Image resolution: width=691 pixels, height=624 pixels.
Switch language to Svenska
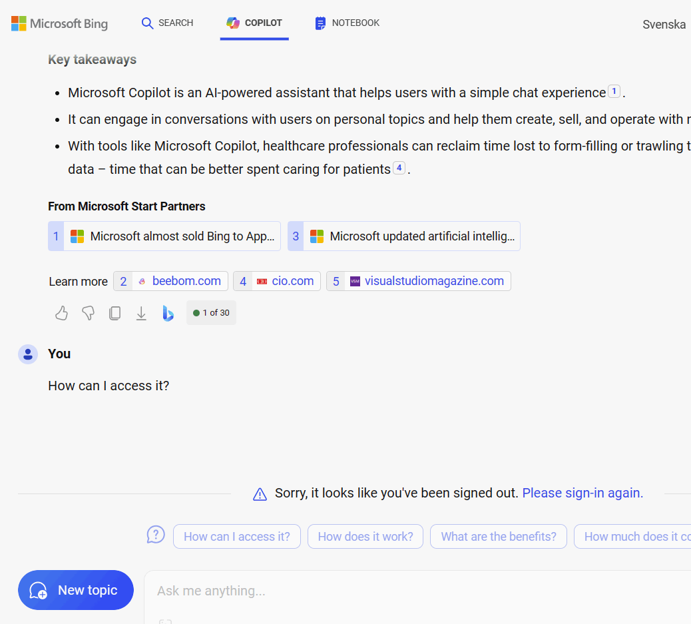tap(664, 24)
